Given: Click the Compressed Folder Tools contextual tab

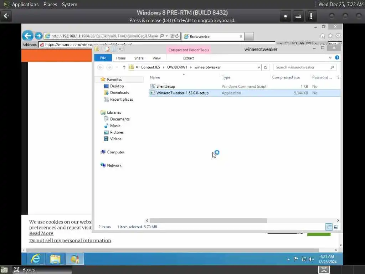Looking at the screenshot, I should pos(189,50).
